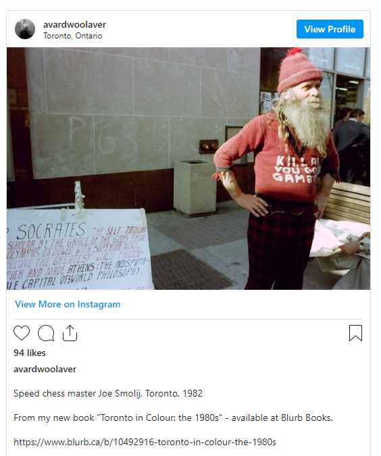Select the avardwoolaver username in the header
Screen dimensions: 381x456
tap(75, 24)
